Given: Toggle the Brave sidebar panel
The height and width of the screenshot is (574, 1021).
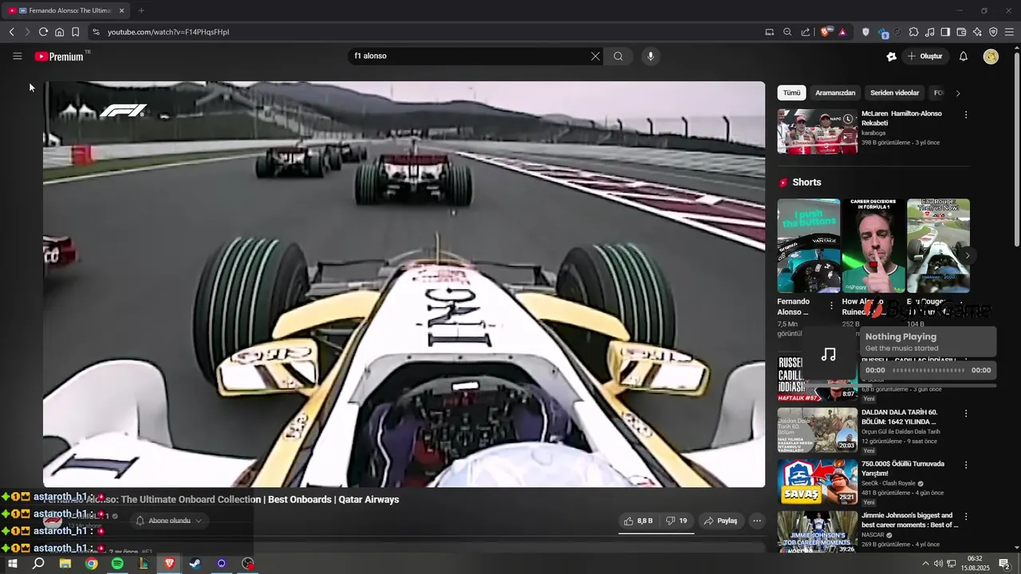Looking at the screenshot, I should [945, 32].
